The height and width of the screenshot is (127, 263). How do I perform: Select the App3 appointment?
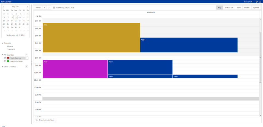click(x=75, y=69)
